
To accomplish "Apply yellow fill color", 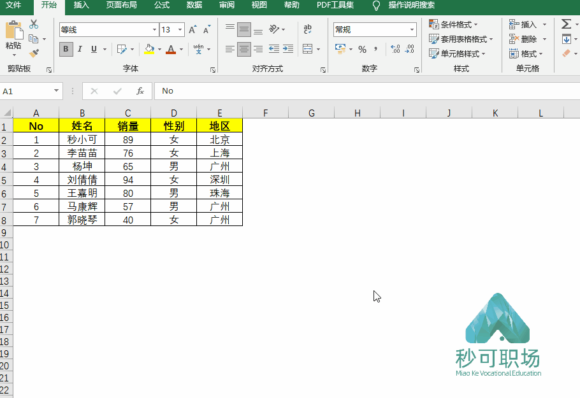I will pos(149,49).
